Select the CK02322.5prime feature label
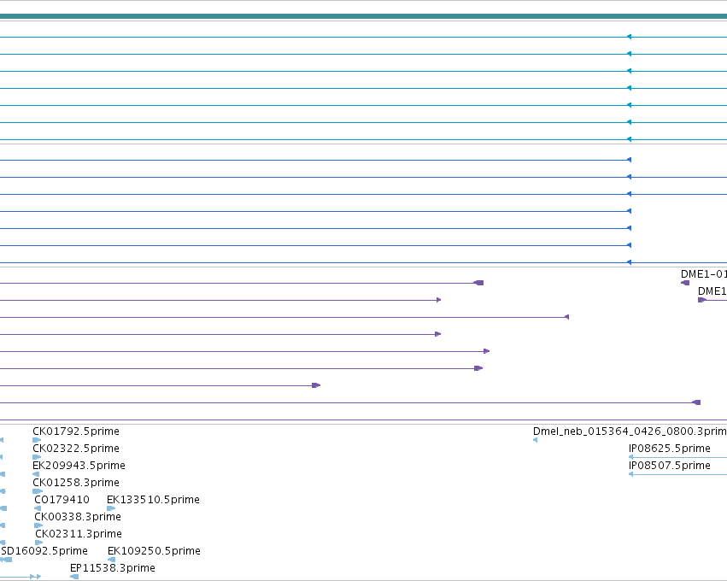Viewport: 727px width, 581px height. tap(76, 449)
